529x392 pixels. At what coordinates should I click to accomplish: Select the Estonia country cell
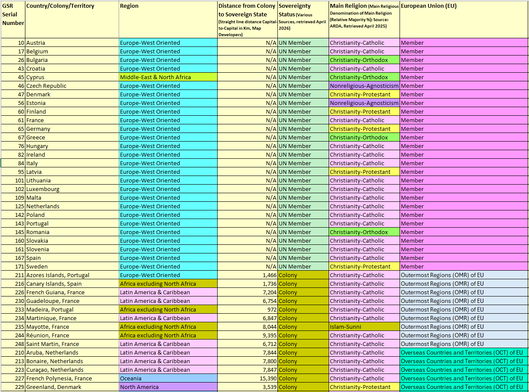point(72,103)
